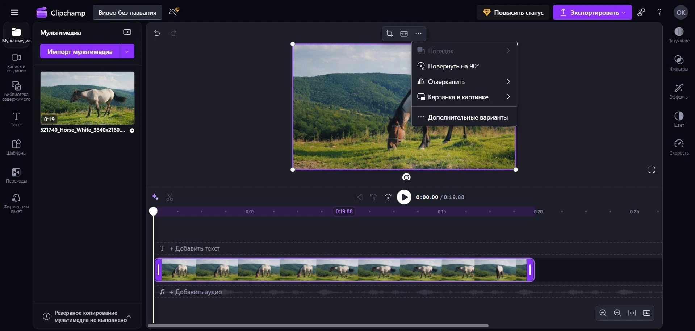Viewport: 695px width, 331px height.
Task: Choose Picture in picture menu item
Action: (x=458, y=97)
